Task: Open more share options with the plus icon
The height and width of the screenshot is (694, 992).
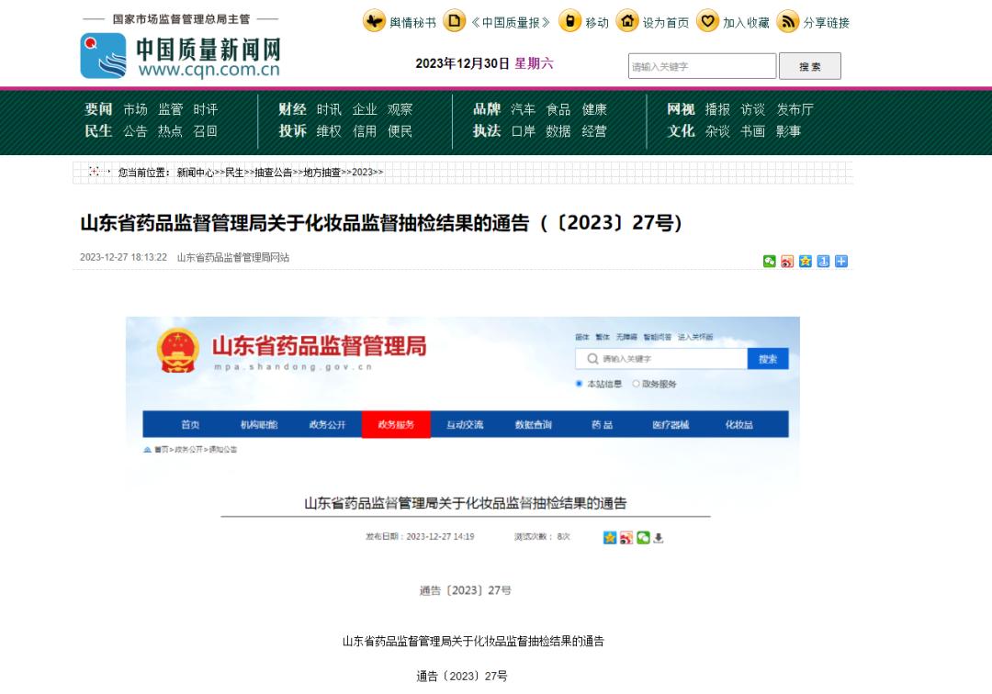Action: (x=841, y=261)
